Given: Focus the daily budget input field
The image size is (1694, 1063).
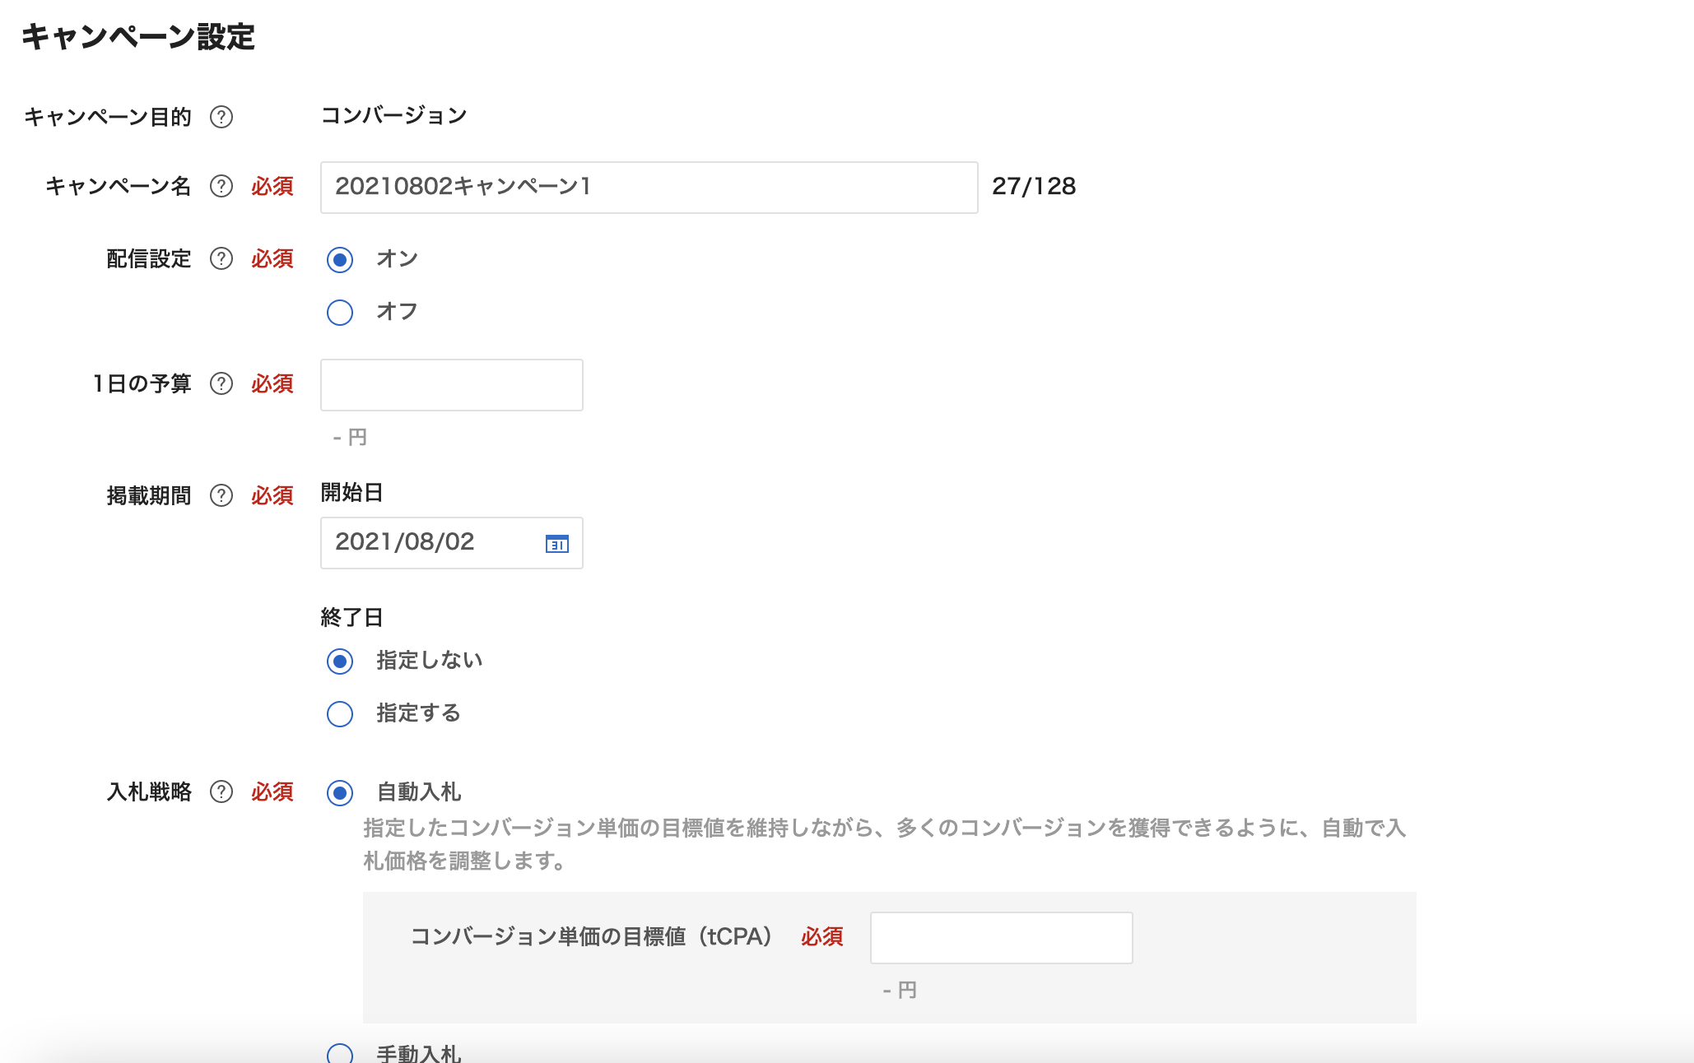Looking at the screenshot, I should pyautogui.click(x=451, y=385).
